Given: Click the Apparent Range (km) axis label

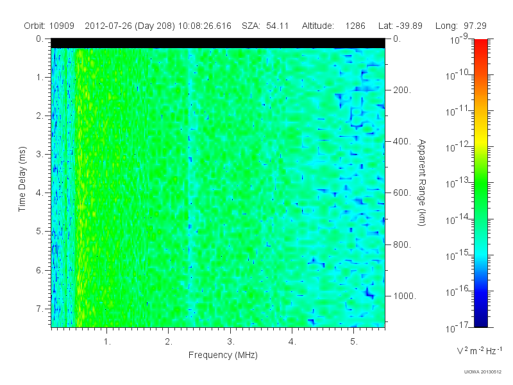Looking at the screenshot, I should [422, 182].
